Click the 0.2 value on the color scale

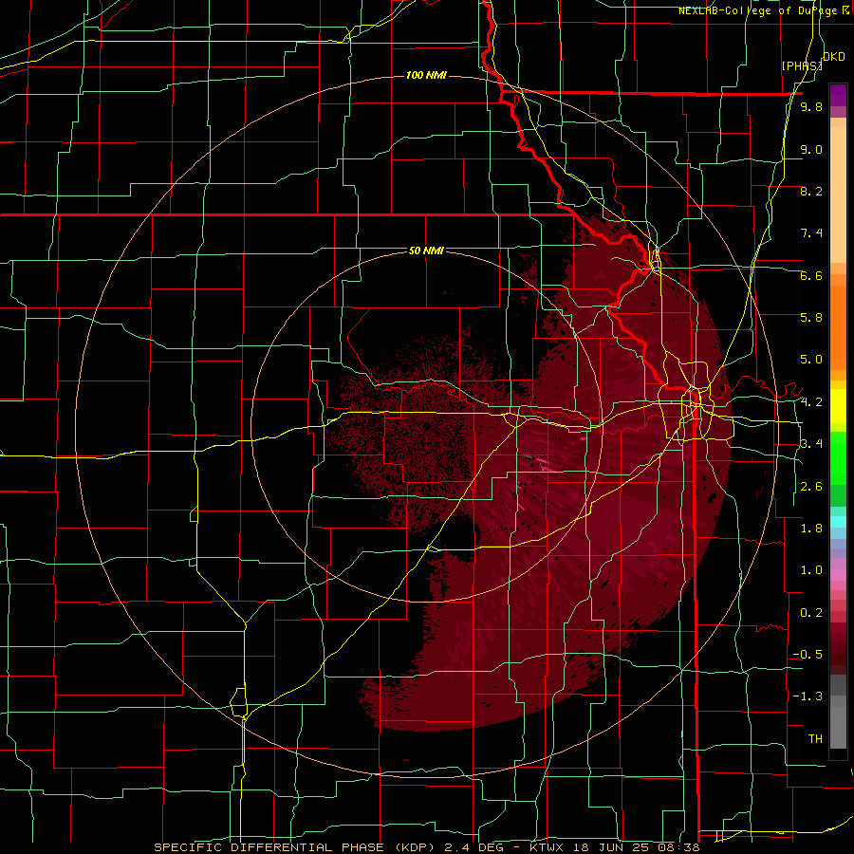(811, 613)
